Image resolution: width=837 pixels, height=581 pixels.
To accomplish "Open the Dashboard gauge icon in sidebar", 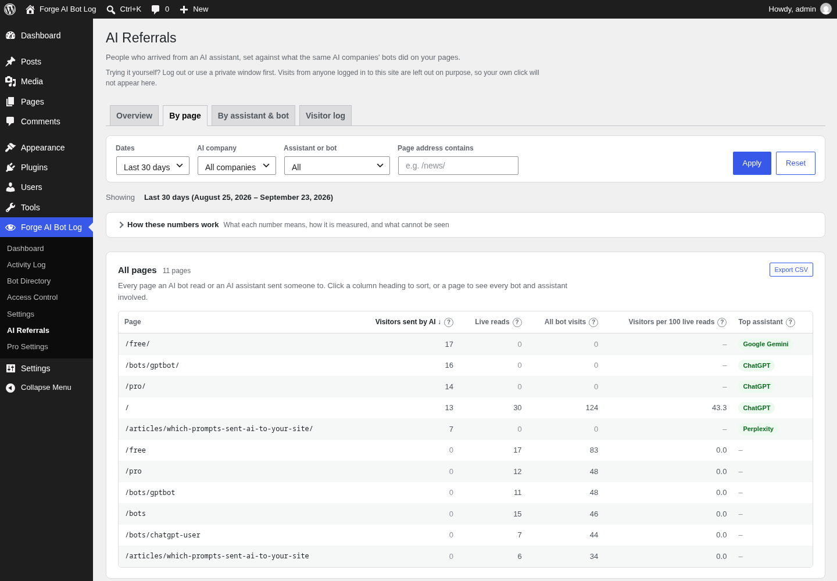I will click(10, 35).
